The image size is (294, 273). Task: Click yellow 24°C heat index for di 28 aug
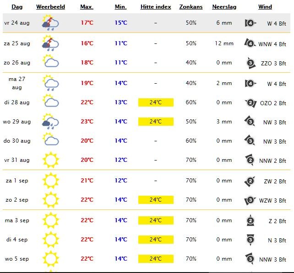pyautogui.click(x=156, y=102)
